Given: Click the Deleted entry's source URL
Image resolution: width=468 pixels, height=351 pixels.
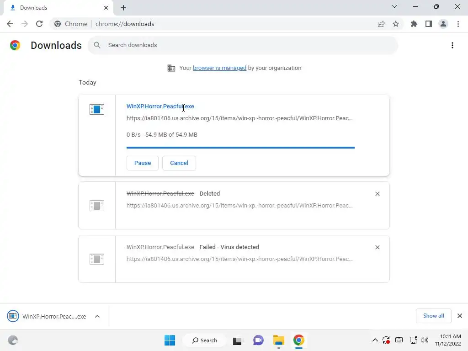Looking at the screenshot, I should point(239,206).
